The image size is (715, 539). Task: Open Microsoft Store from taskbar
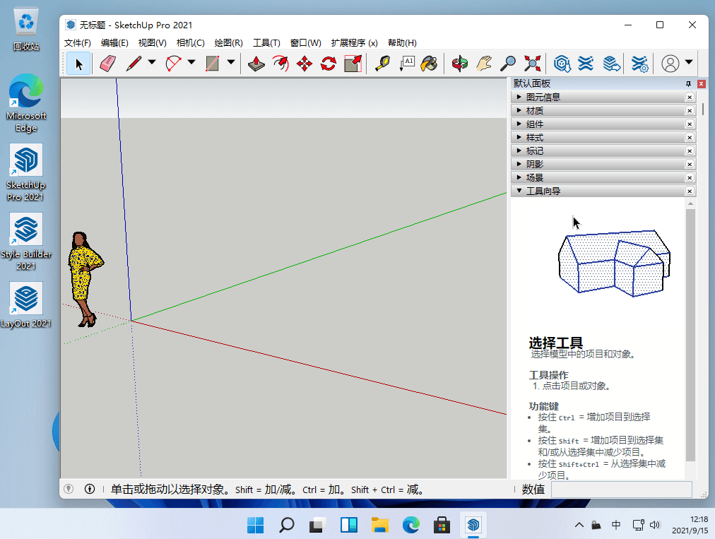pos(442,525)
